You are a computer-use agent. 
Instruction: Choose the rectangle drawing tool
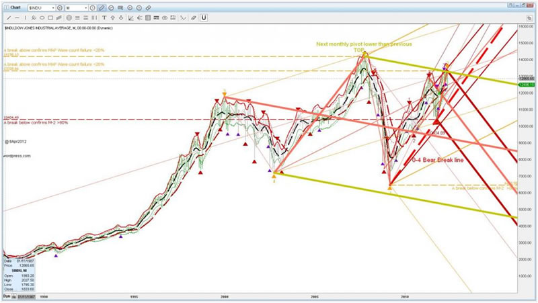click(x=50, y=17)
